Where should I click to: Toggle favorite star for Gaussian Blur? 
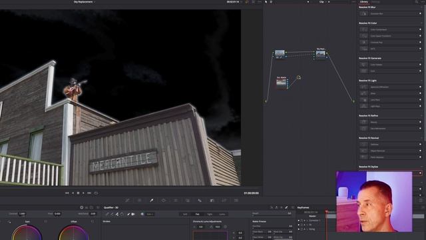coord(420,13)
